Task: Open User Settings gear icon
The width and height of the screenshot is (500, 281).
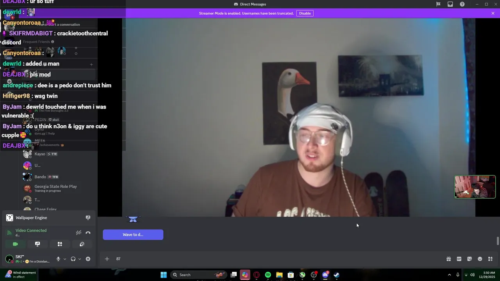Action: (x=88, y=259)
